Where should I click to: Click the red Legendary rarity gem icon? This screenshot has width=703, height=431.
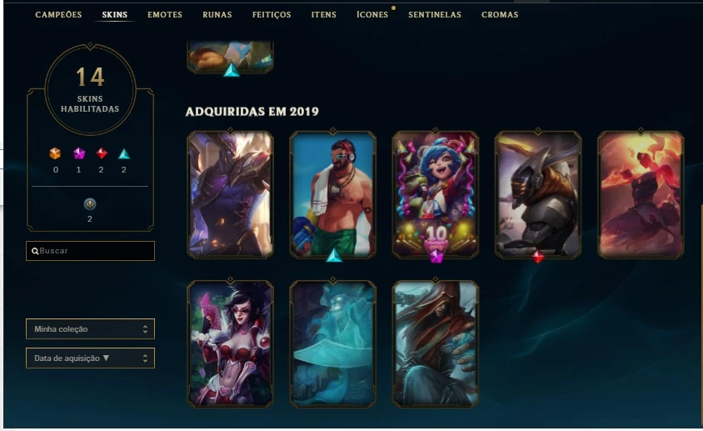(102, 154)
